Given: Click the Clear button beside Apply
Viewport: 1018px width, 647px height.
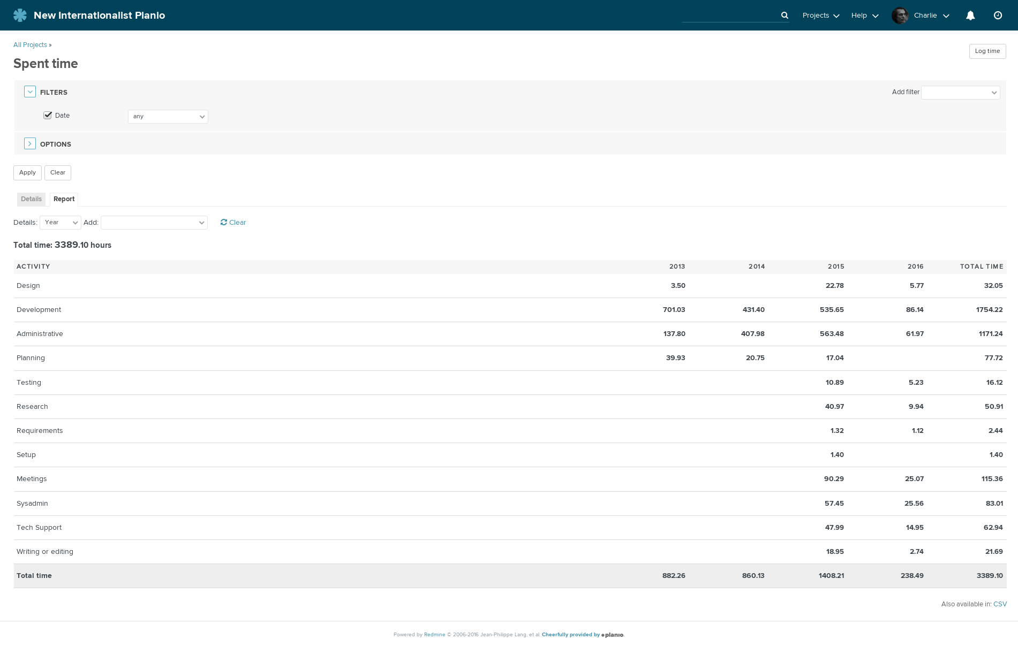Looking at the screenshot, I should pos(58,173).
